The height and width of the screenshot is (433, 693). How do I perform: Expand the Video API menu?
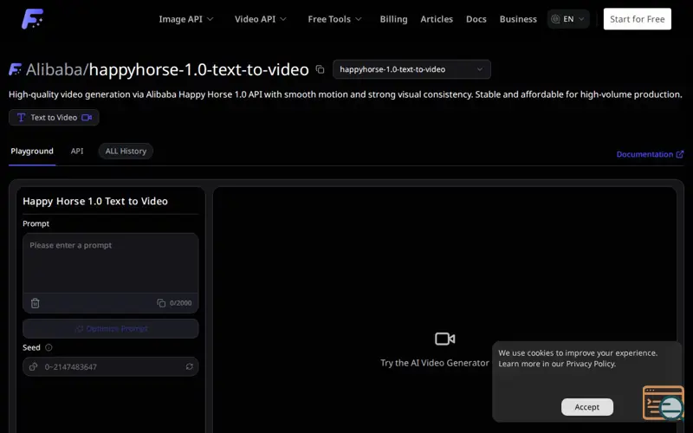coord(261,19)
